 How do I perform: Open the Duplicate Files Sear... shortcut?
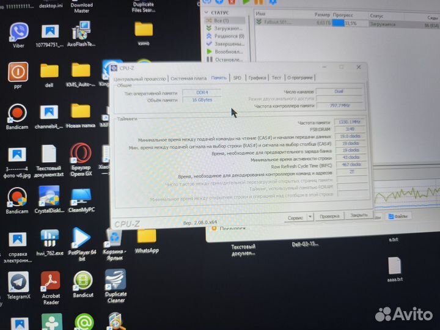(x=144, y=7)
